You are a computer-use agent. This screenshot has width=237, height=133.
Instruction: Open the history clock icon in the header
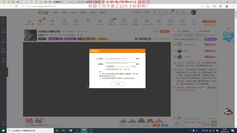pos(154,12)
